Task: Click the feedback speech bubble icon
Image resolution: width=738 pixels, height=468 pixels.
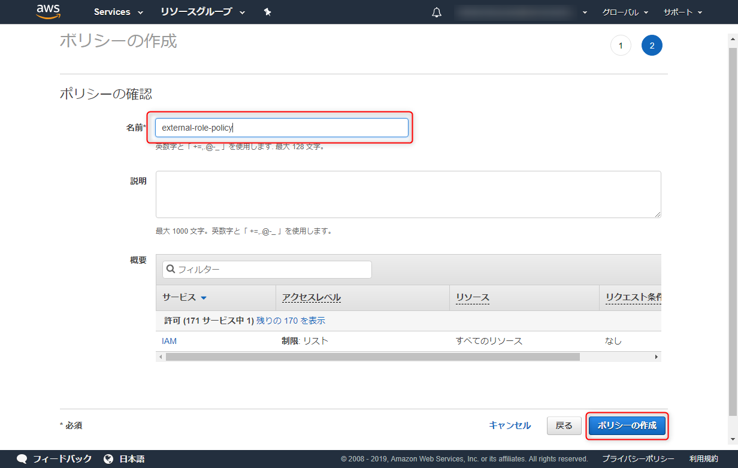Action: pyautogui.click(x=22, y=459)
